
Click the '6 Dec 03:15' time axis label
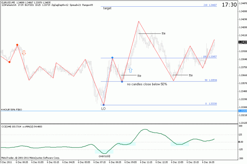coord(53,162)
